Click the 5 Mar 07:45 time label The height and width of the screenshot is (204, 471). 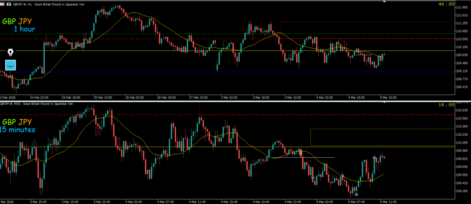(356, 201)
